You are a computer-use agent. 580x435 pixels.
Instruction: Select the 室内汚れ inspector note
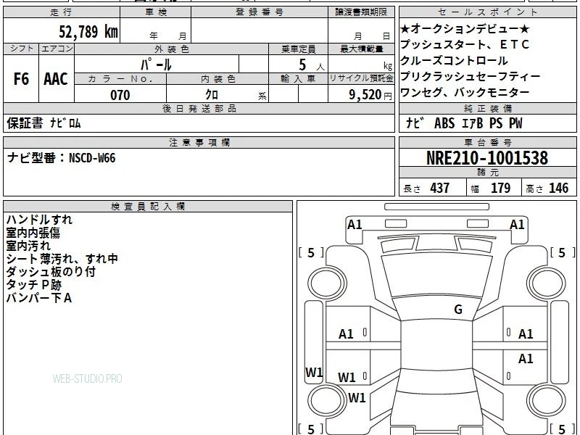tap(28, 246)
